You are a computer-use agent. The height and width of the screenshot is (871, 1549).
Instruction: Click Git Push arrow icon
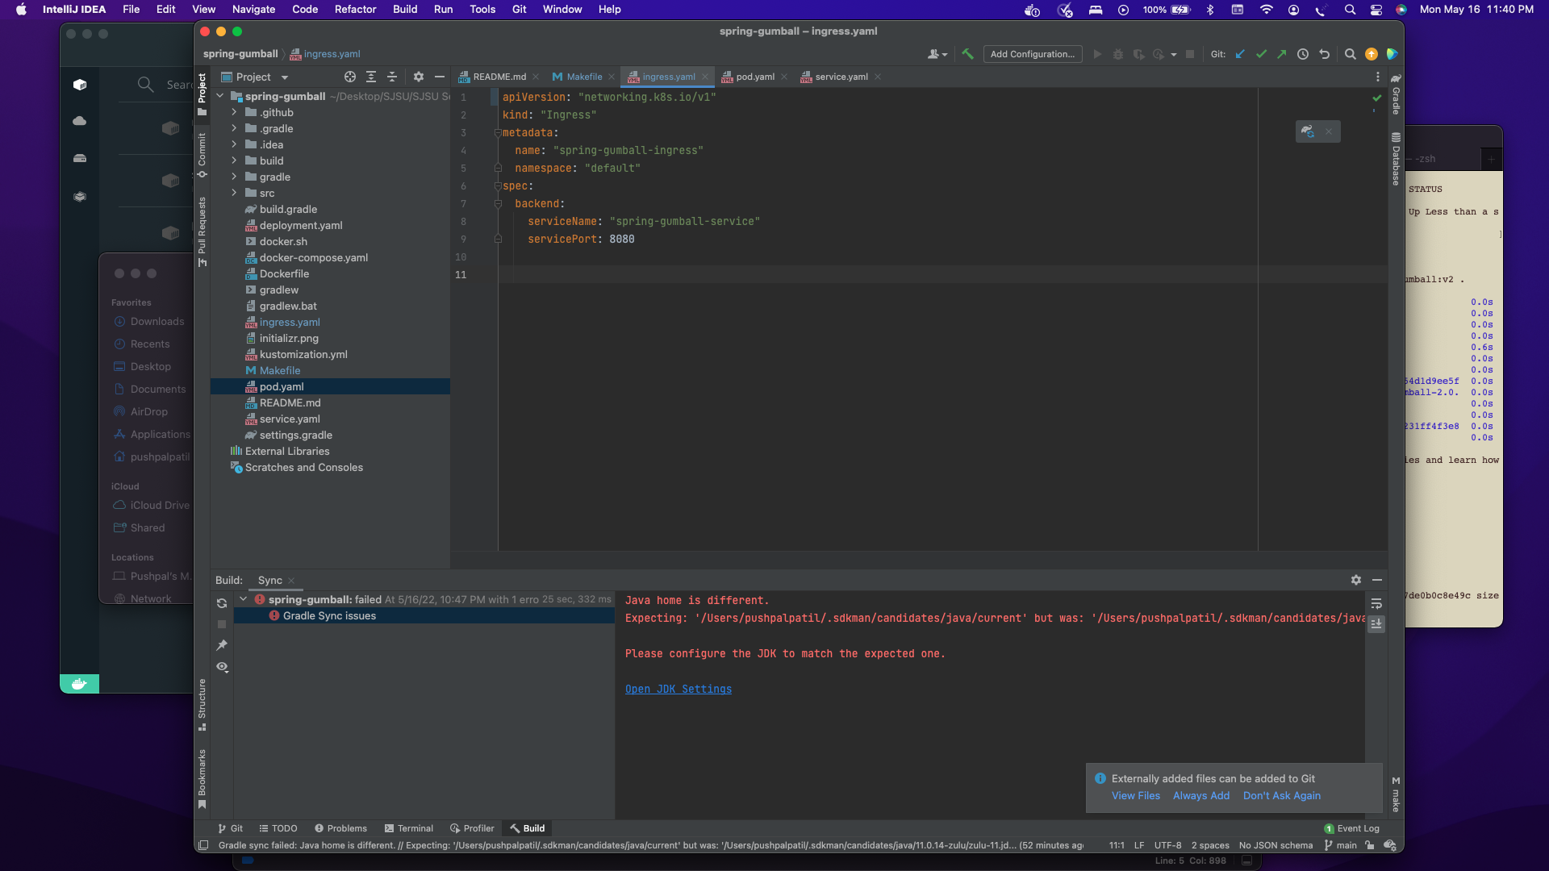1282,54
